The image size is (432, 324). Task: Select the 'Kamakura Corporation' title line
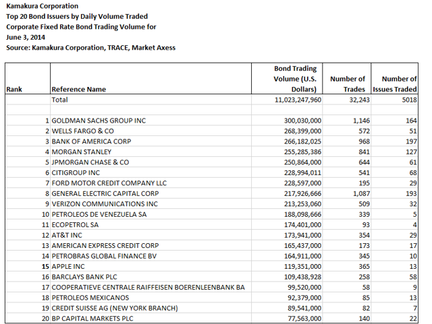[x=42, y=6]
